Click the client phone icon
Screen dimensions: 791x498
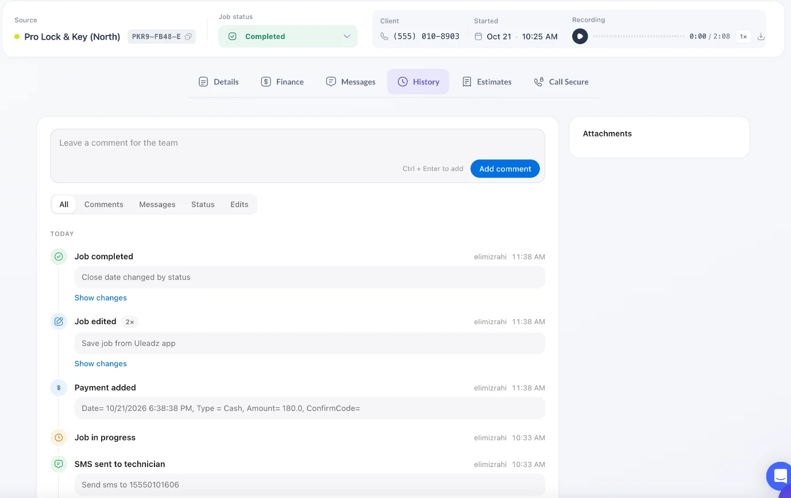coord(384,36)
